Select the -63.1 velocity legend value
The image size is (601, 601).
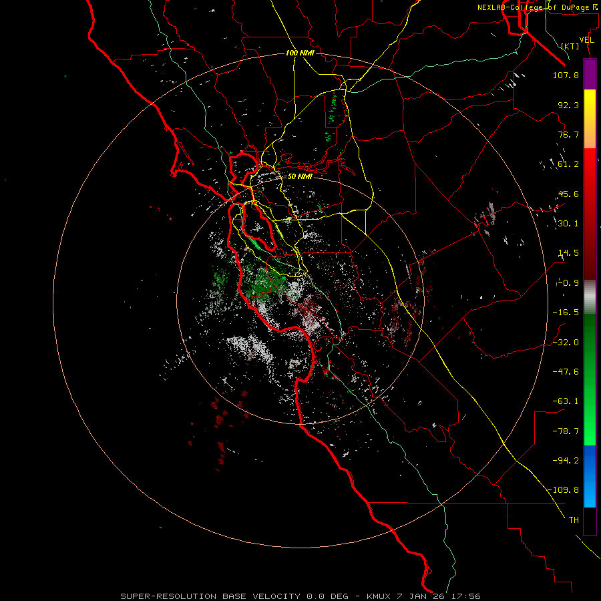(x=566, y=401)
